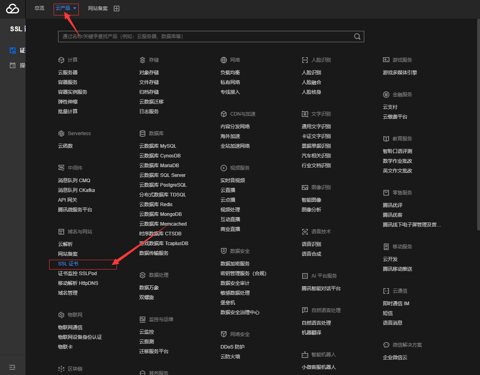Click the vertical scrollbar on the right
This screenshot has height=375, width=480.
tap(478, 124)
